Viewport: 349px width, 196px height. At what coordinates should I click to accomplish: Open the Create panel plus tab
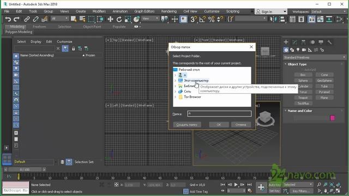[x=286, y=42]
